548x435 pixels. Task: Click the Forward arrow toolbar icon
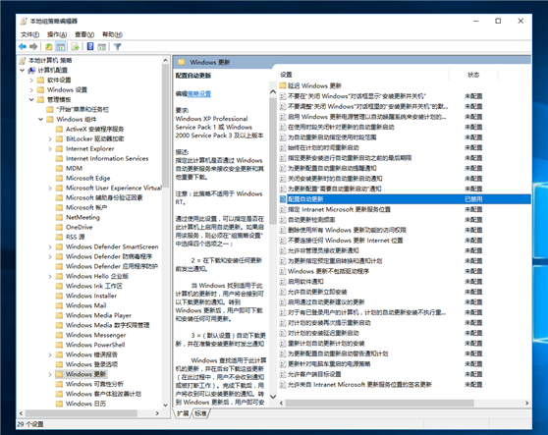[x=33, y=46]
